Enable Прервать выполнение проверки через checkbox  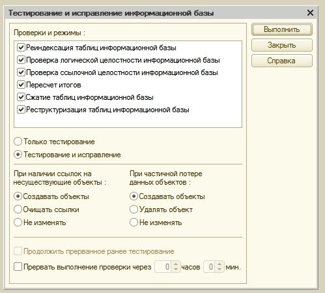18,267
